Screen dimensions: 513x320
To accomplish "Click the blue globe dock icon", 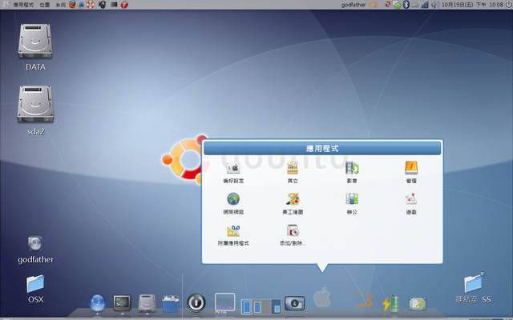I will (98, 302).
